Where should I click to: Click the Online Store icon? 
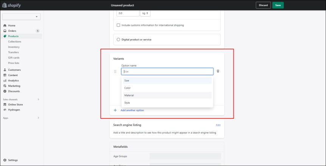5,104
